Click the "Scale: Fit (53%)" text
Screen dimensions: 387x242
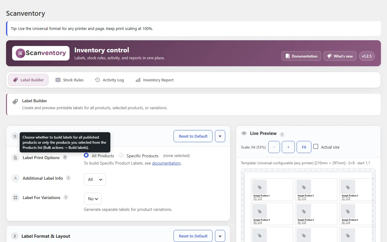click(x=253, y=147)
